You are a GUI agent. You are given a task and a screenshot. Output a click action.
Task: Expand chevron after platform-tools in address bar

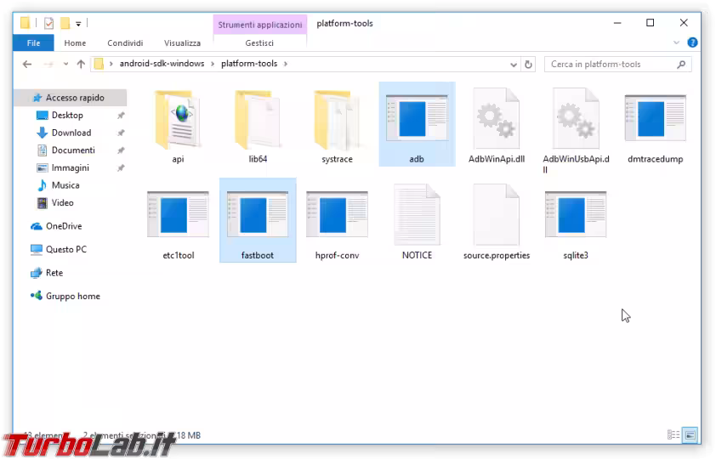[x=286, y=64]
